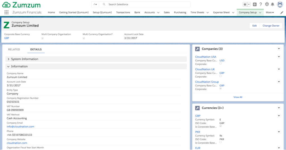Viewport: 286px width, 150px height.
Task: Open the Currencies related list action menu
Action: (x=279, y=108)
